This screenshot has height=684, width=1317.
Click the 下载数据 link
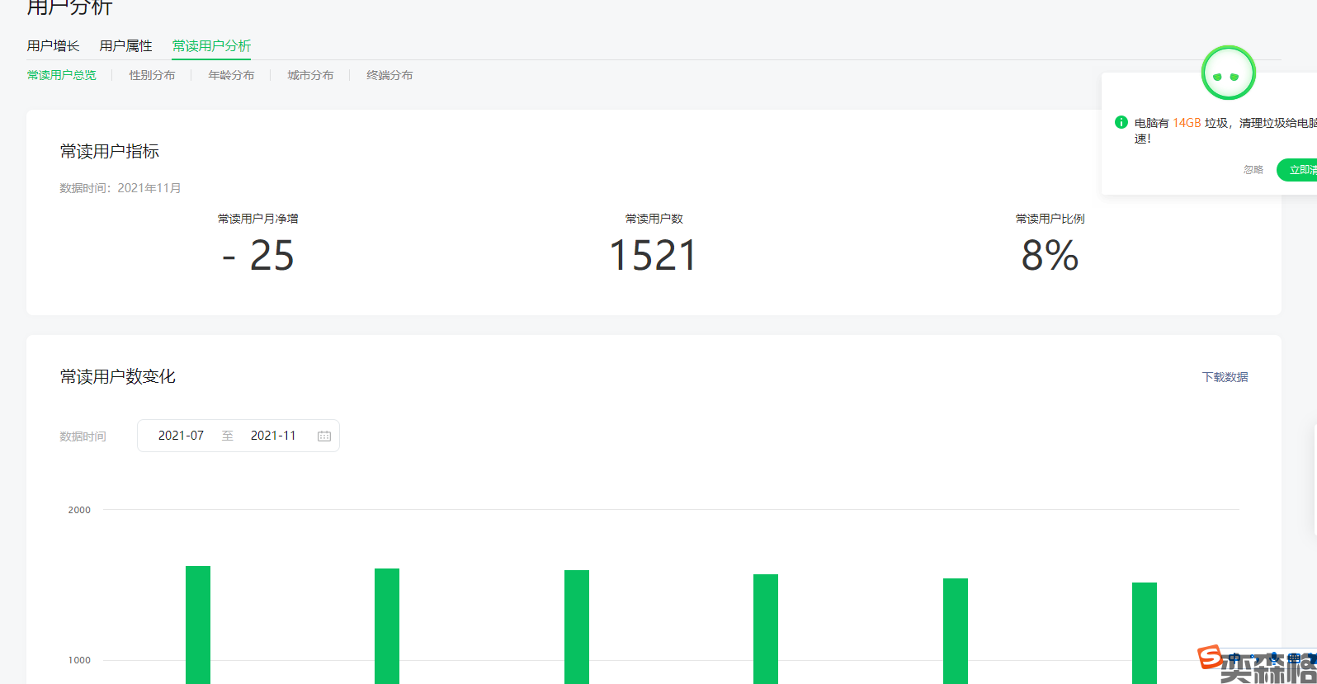tap(1225, 377)
